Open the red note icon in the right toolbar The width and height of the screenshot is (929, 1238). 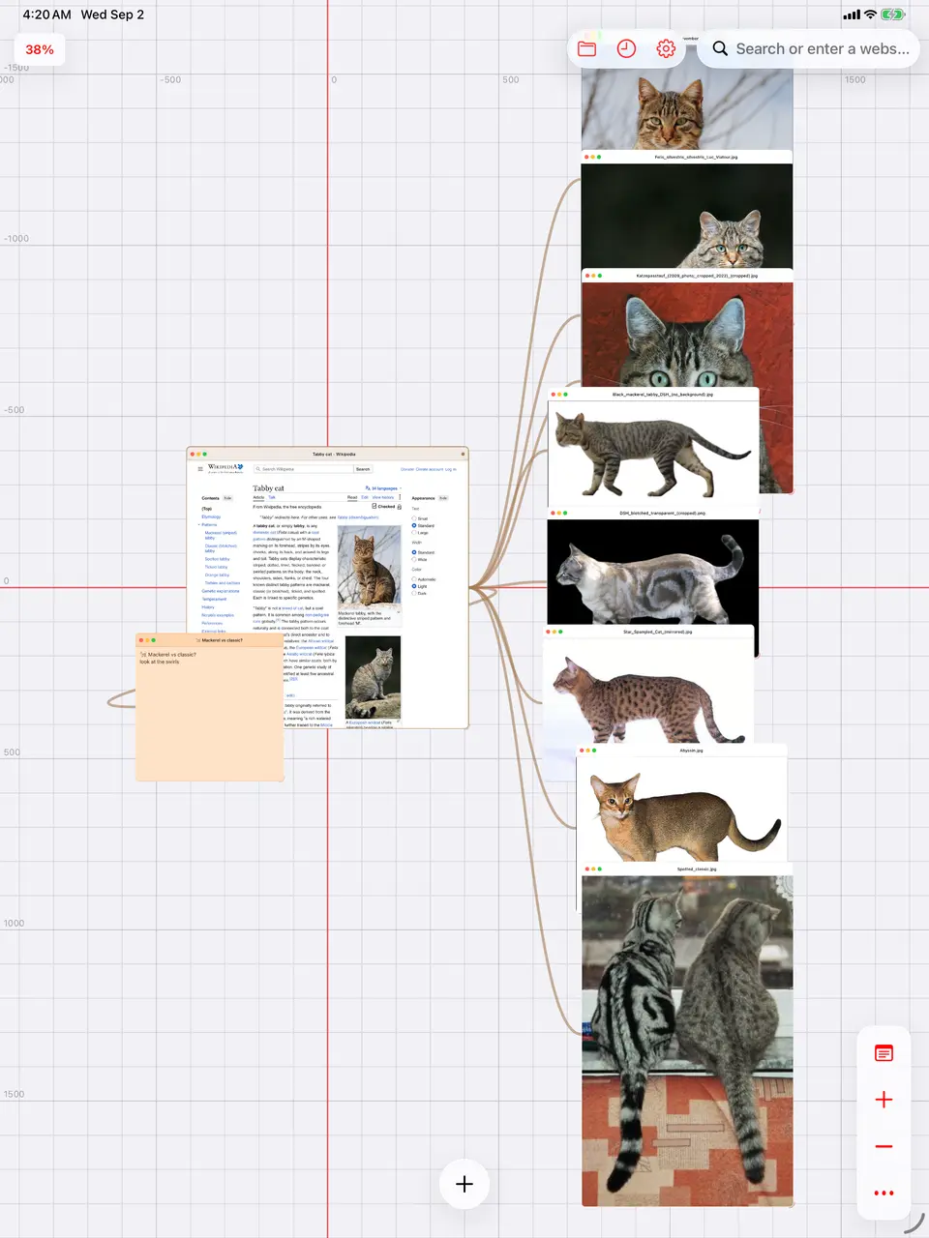[884, 1053]
